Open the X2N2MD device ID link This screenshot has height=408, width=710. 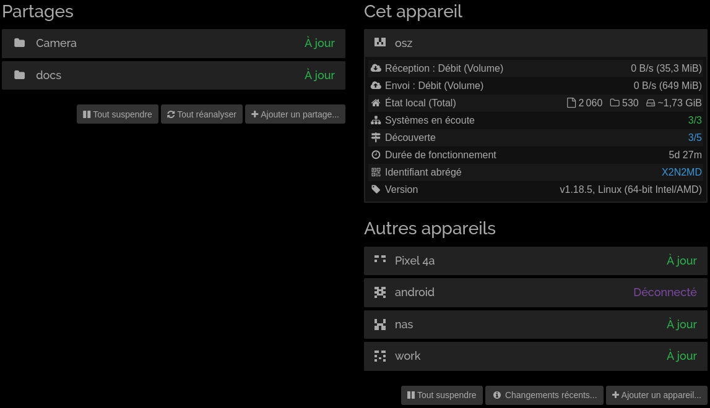pos(682,172)
